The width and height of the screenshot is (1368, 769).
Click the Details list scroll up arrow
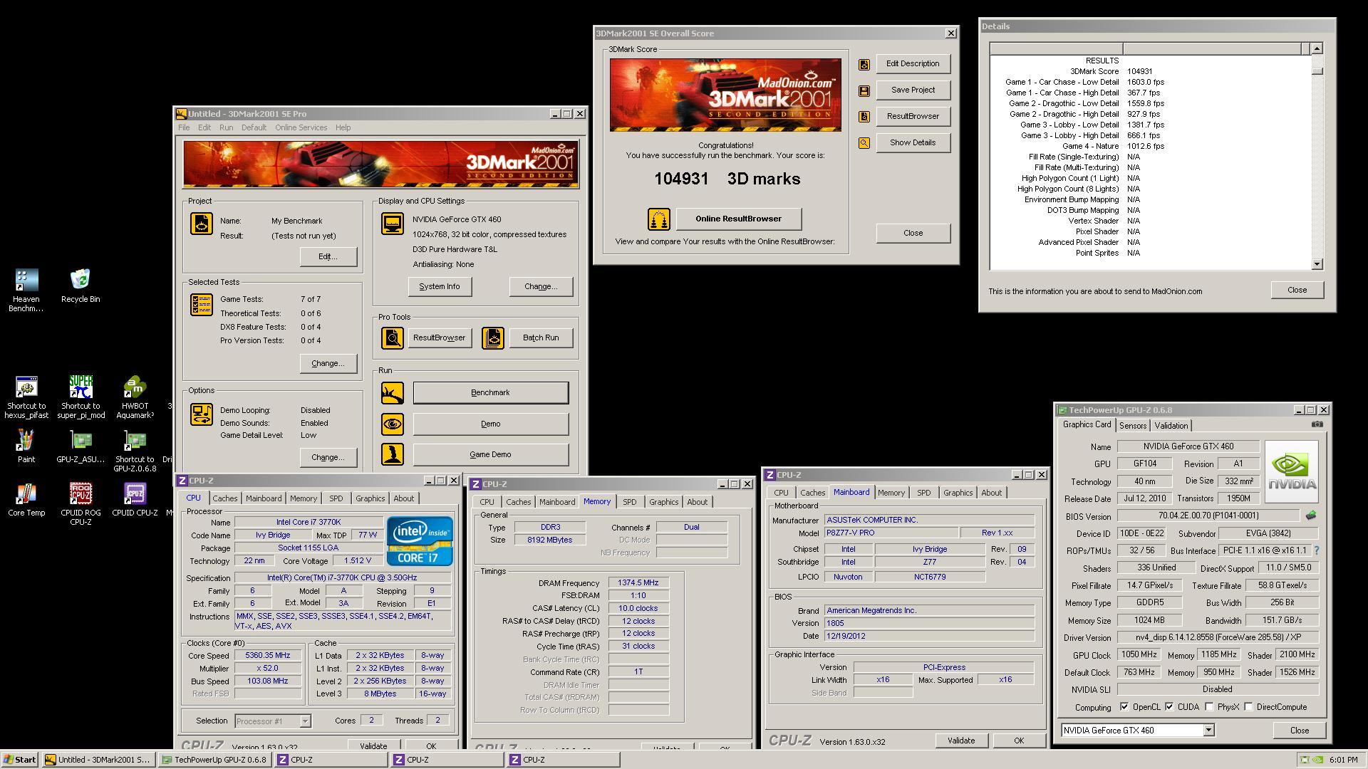pos(1317,48)
